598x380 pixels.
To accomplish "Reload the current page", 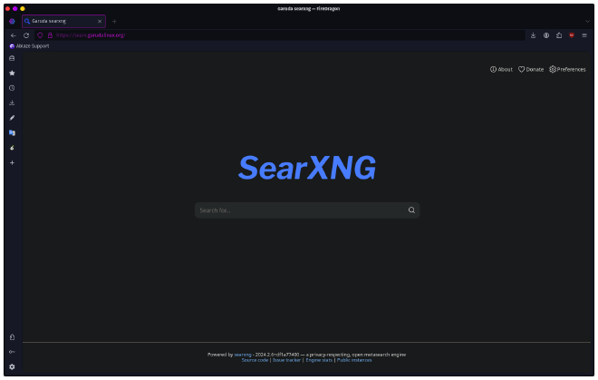I will click(26, 35).
